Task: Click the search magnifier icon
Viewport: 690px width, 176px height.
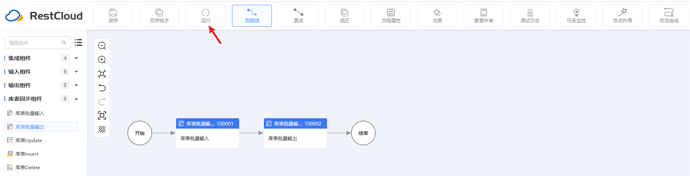Action: [64, 43]
